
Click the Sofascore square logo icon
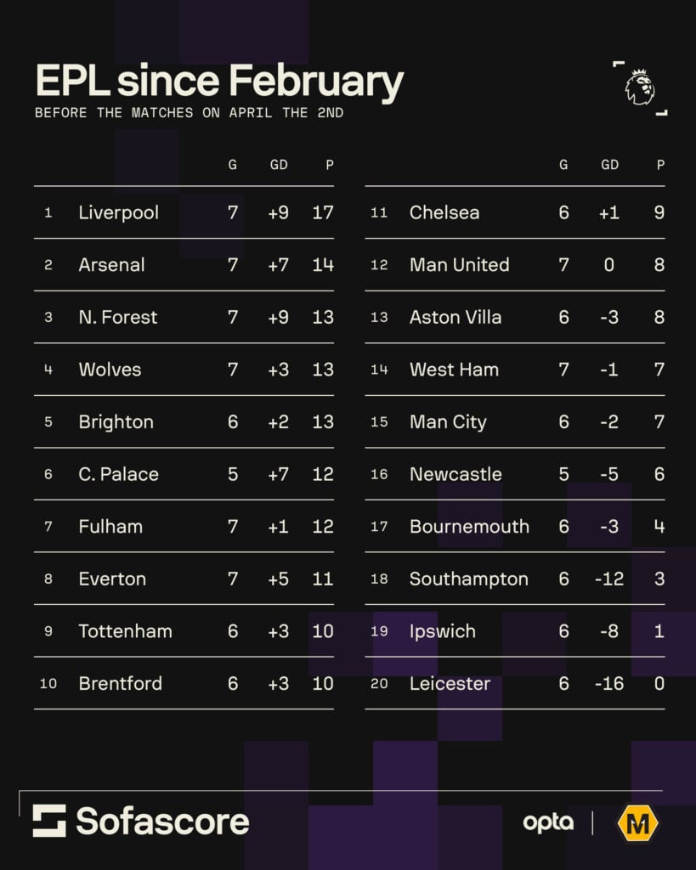(x=49, y=821)
